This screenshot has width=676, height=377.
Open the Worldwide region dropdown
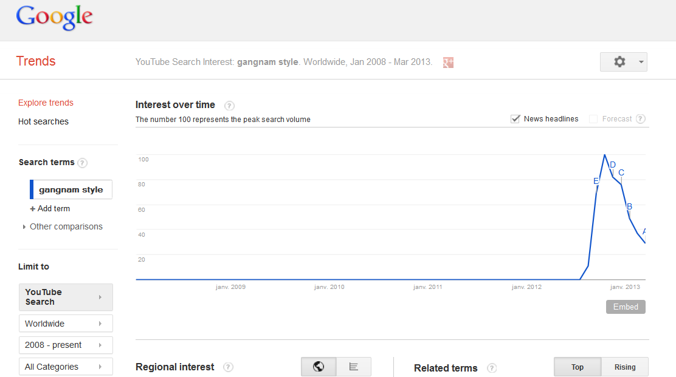pos(66,324)
